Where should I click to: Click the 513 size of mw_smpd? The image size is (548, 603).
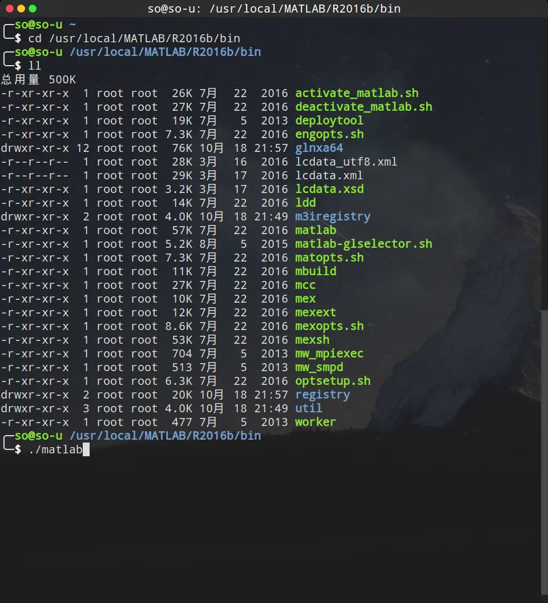pyautogui.click(x=182, y=367)
